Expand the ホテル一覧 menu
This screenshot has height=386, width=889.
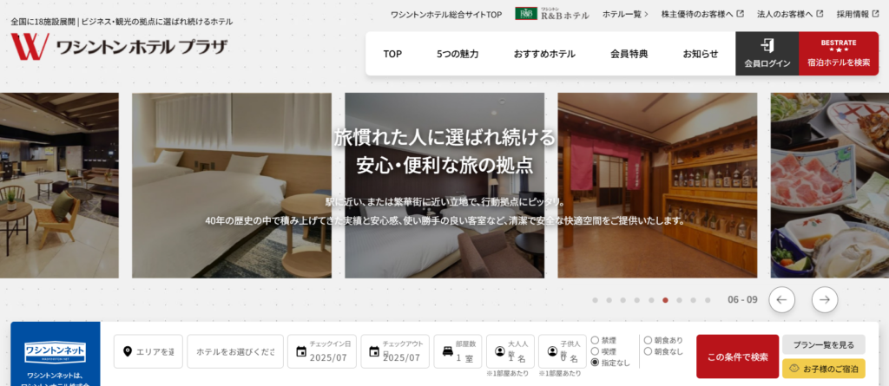pos(626,14)
